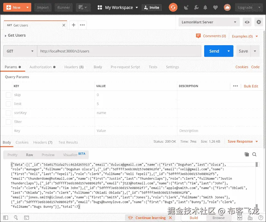Image resolution: width=266 pixels, height=222 pixels.
Task: Click the Save button
Action: pyautogui.click(x=243, y=51)
